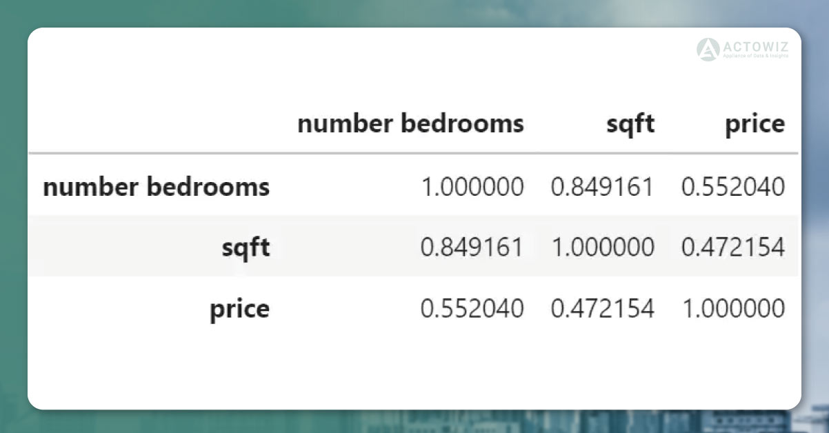Click sqft row value under number bedrooms
Image resolution: width=829 pixels, height=433 pixels.
click(x=472, y=248)
